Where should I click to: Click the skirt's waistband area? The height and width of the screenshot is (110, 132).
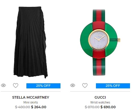(30, 8)
